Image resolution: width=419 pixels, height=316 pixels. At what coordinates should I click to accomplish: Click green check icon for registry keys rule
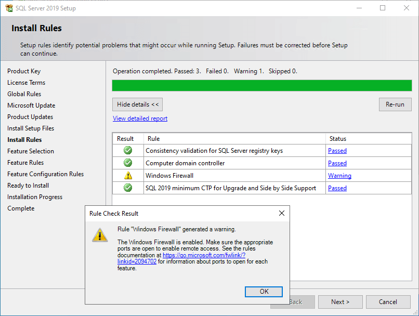[x=128, y=150]
